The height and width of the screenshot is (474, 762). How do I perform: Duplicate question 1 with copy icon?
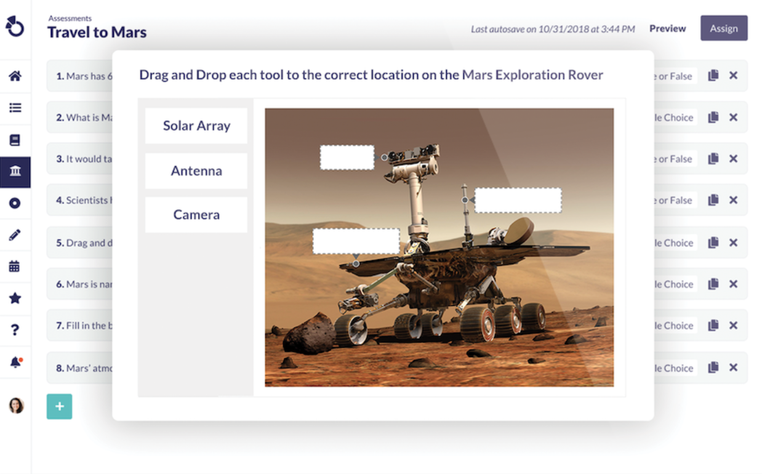point(713,75)
